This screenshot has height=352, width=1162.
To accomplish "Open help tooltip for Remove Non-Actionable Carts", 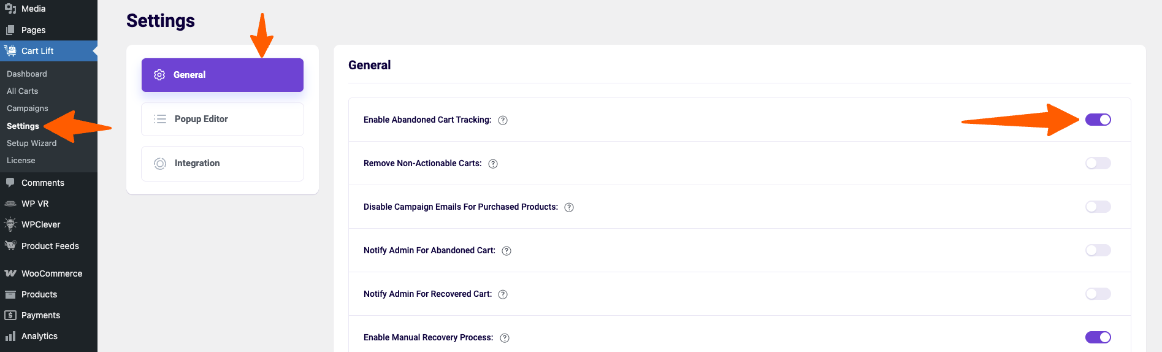I will tap(493, 164).
